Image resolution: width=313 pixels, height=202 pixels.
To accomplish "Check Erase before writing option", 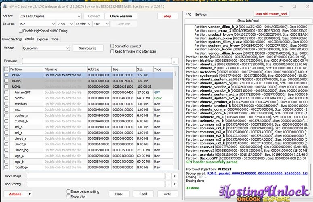I will [x=68, y=191].
